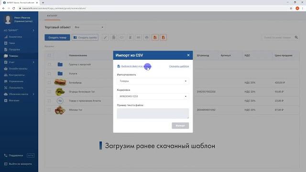This screenshot has height=172, width=306.
Task: Expand the АО organization chevron in sidebar
Action: 33,31
